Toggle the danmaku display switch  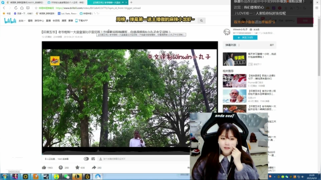point(86,159)
